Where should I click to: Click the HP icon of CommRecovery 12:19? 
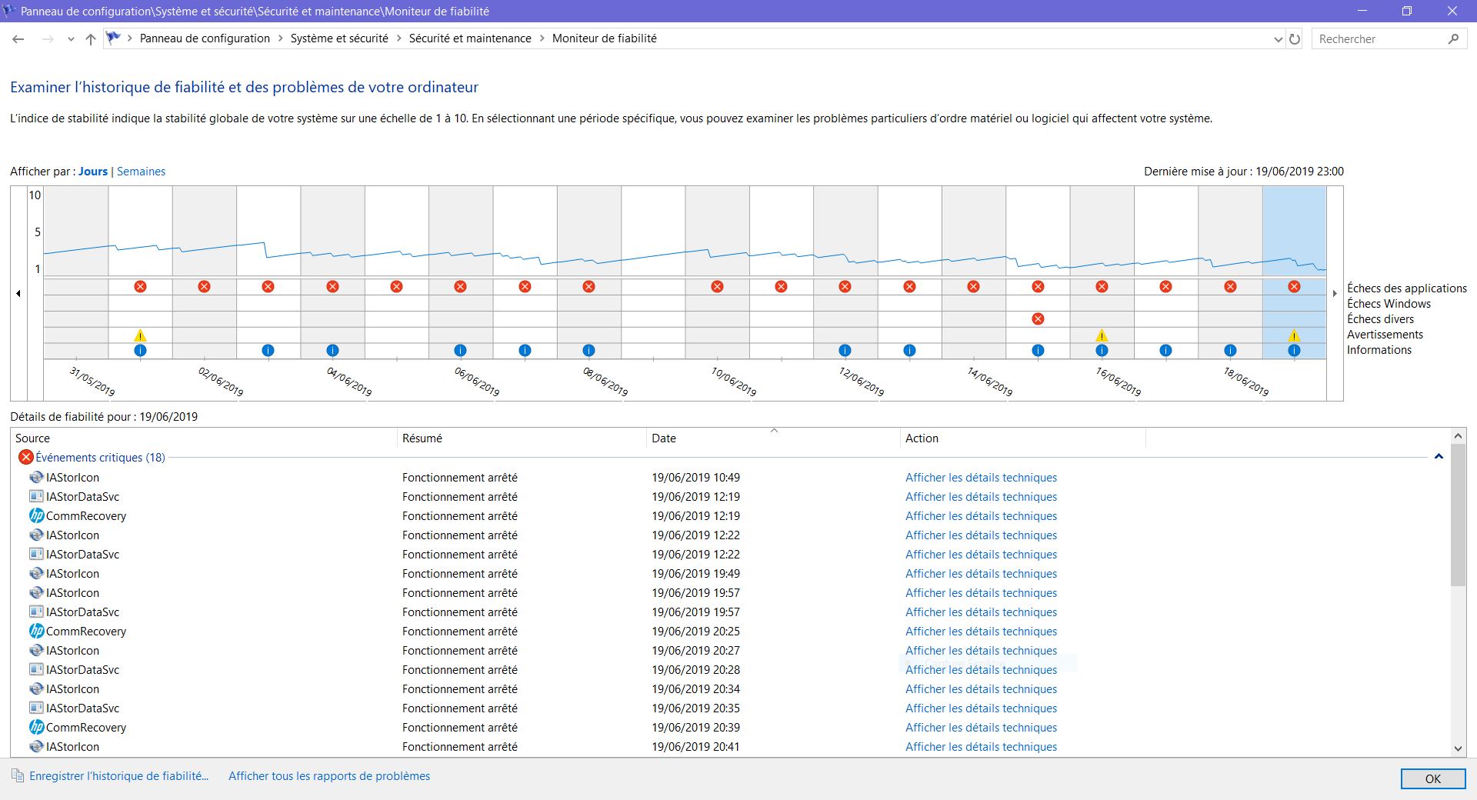(x=36, y=515)
